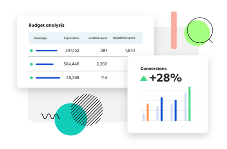The width and height of the screenshot is (227, 149).
Task: Click green status dot in 504,446 row
Action: 31,64
